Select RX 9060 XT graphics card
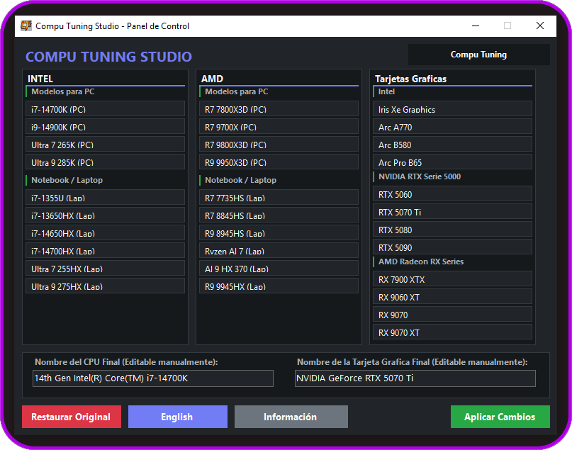 click(452, 296)
